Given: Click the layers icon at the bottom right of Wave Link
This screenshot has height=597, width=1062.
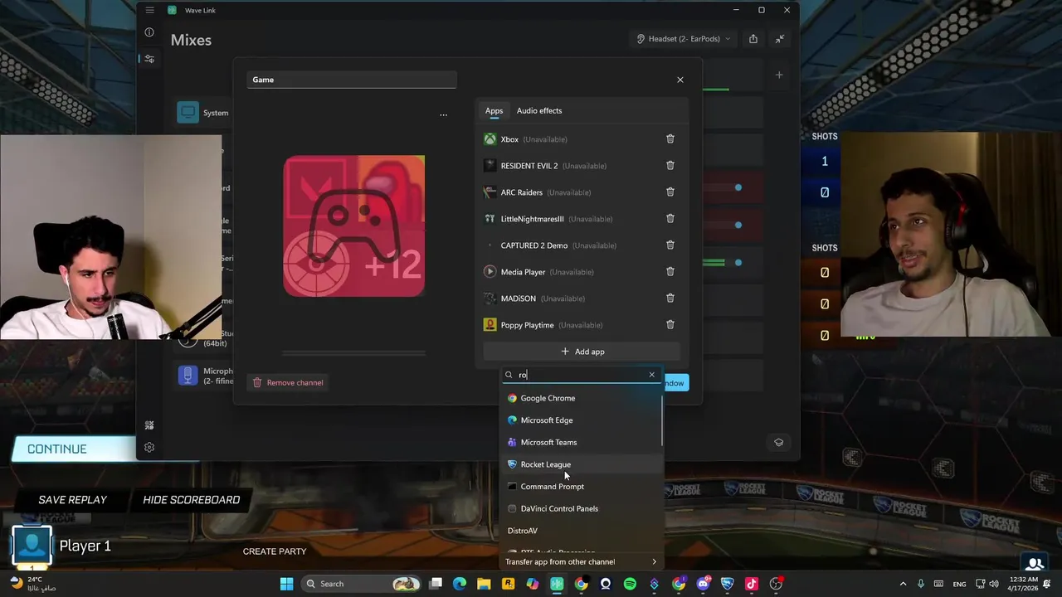Looking at the screenshot, I should tap(778, 442).
